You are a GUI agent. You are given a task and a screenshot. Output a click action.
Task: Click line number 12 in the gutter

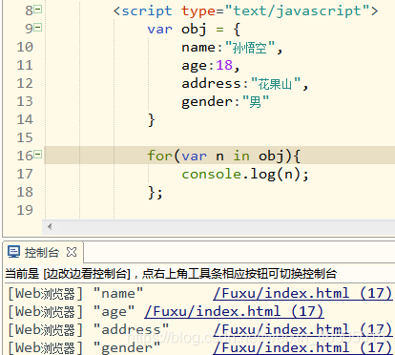[25, 83]
